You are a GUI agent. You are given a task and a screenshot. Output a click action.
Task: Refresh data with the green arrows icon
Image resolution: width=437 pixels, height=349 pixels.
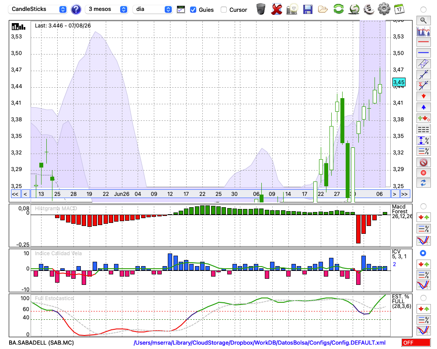pos(338,9)
